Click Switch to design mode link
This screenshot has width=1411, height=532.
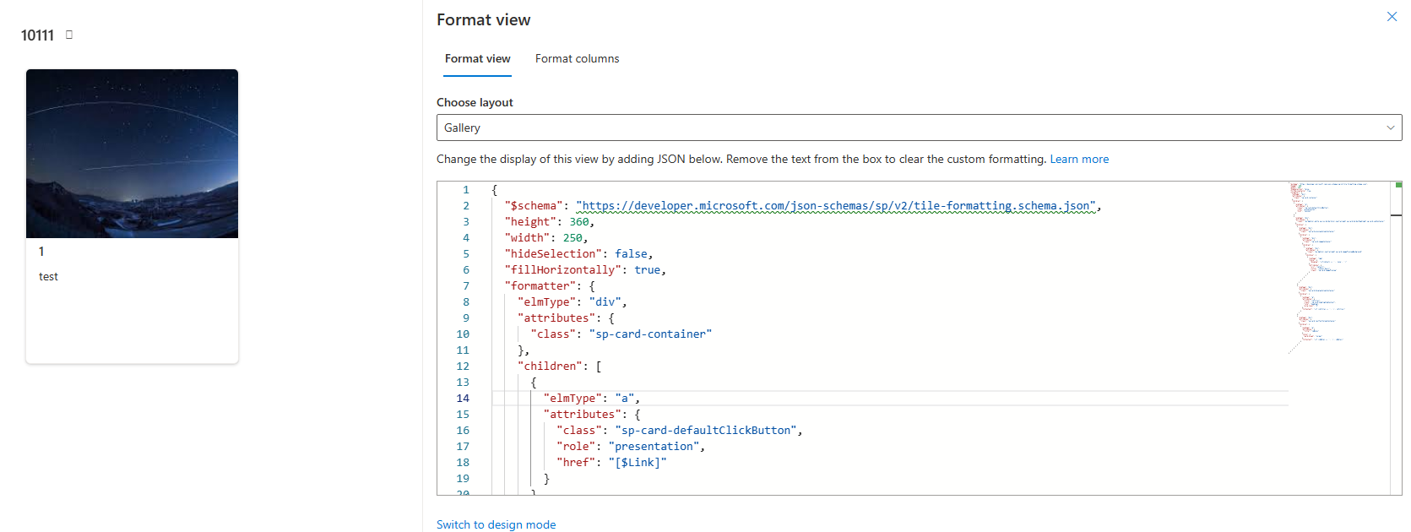496,524
